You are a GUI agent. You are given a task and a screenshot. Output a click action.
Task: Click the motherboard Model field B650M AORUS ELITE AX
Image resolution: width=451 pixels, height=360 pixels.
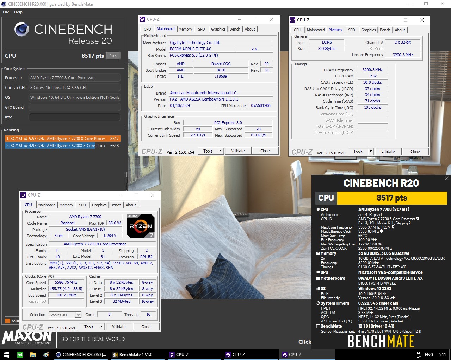201,49
